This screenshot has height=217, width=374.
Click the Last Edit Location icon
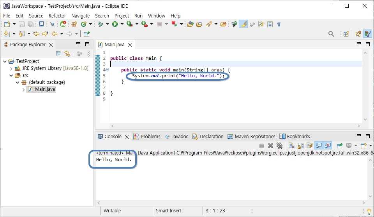36,34
